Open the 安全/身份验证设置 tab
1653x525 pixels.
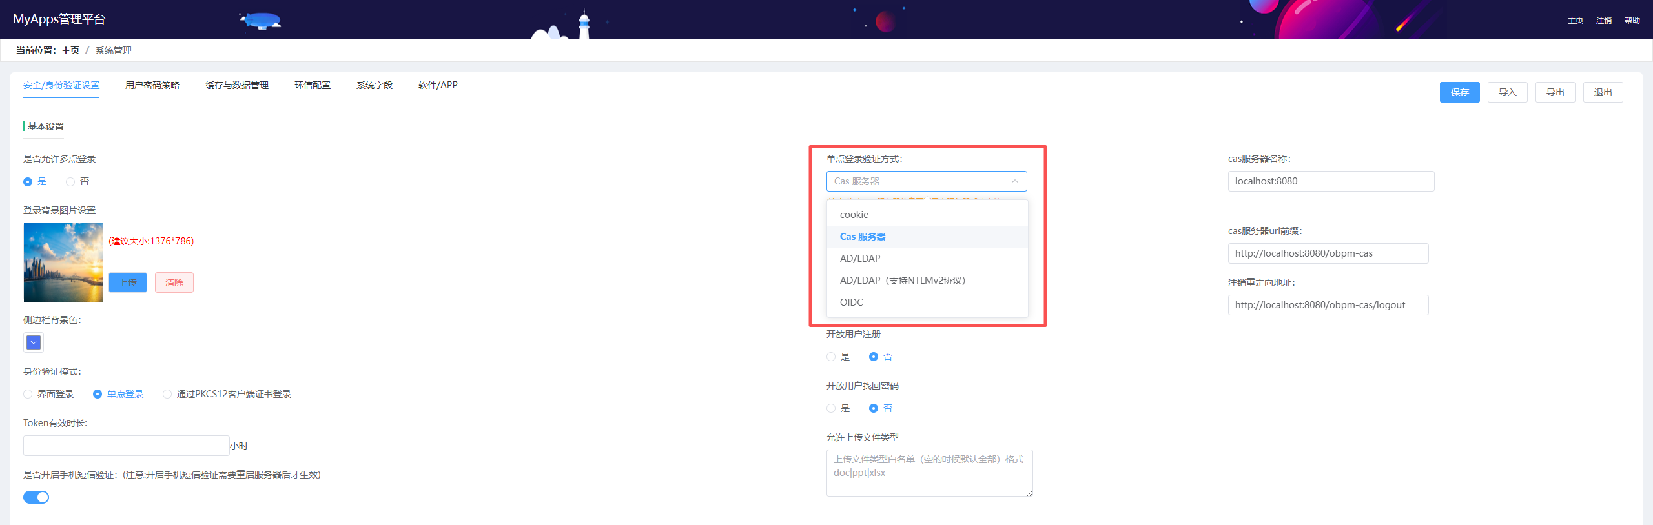click(x=61, y=85)
